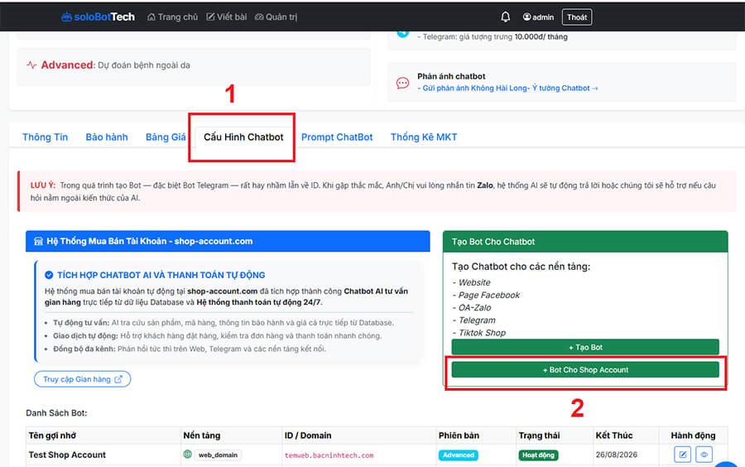Click the Hệ Thống Mua Bán Tài Khoản header

point(228,241)
